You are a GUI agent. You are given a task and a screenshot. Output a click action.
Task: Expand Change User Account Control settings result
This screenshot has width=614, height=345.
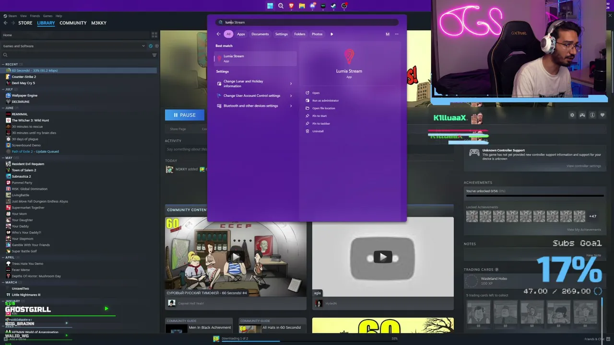coord(291,96)
